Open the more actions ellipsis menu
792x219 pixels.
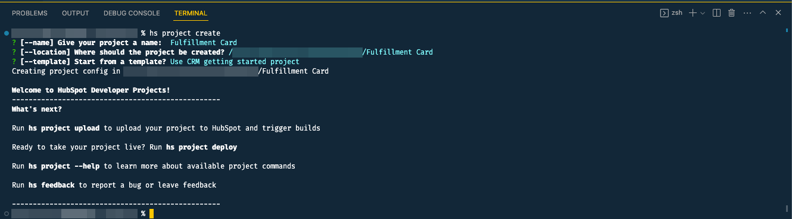tap(747, 13)
